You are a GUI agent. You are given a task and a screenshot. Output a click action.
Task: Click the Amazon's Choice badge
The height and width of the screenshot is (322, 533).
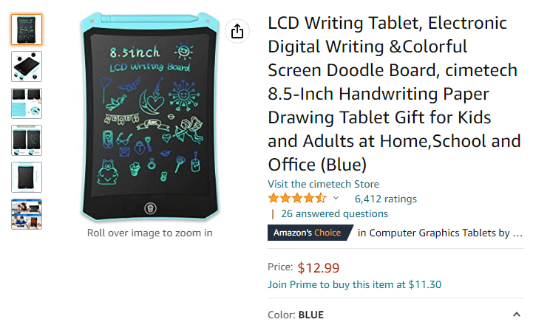(x=310, y=233)
